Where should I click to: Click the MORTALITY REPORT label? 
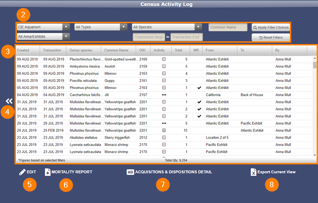72,172
